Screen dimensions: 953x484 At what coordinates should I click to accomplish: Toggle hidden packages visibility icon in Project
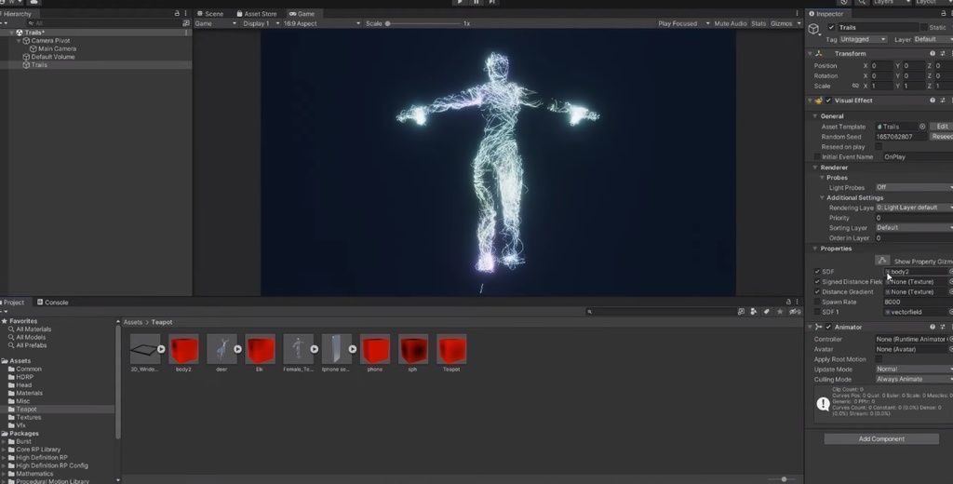click(795, 311)
